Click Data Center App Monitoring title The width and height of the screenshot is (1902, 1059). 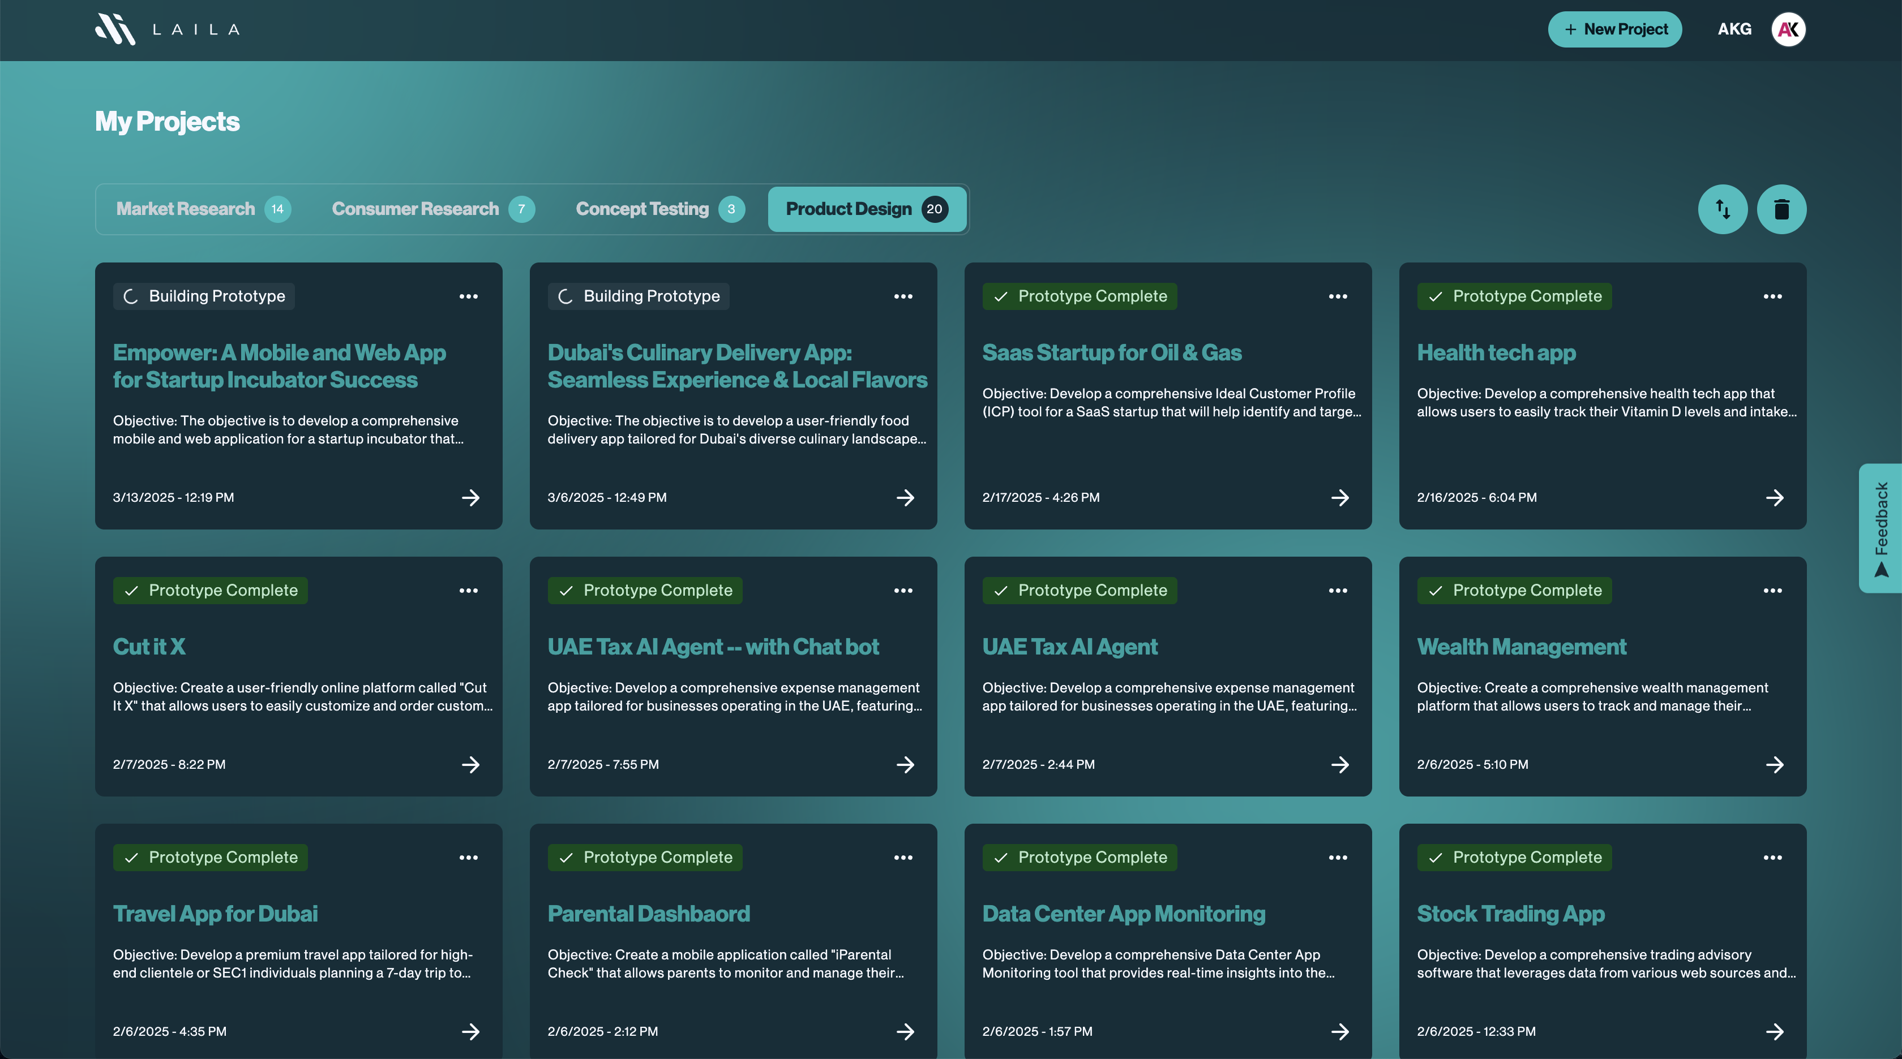pyautogui.click(x=1123, y=914)
